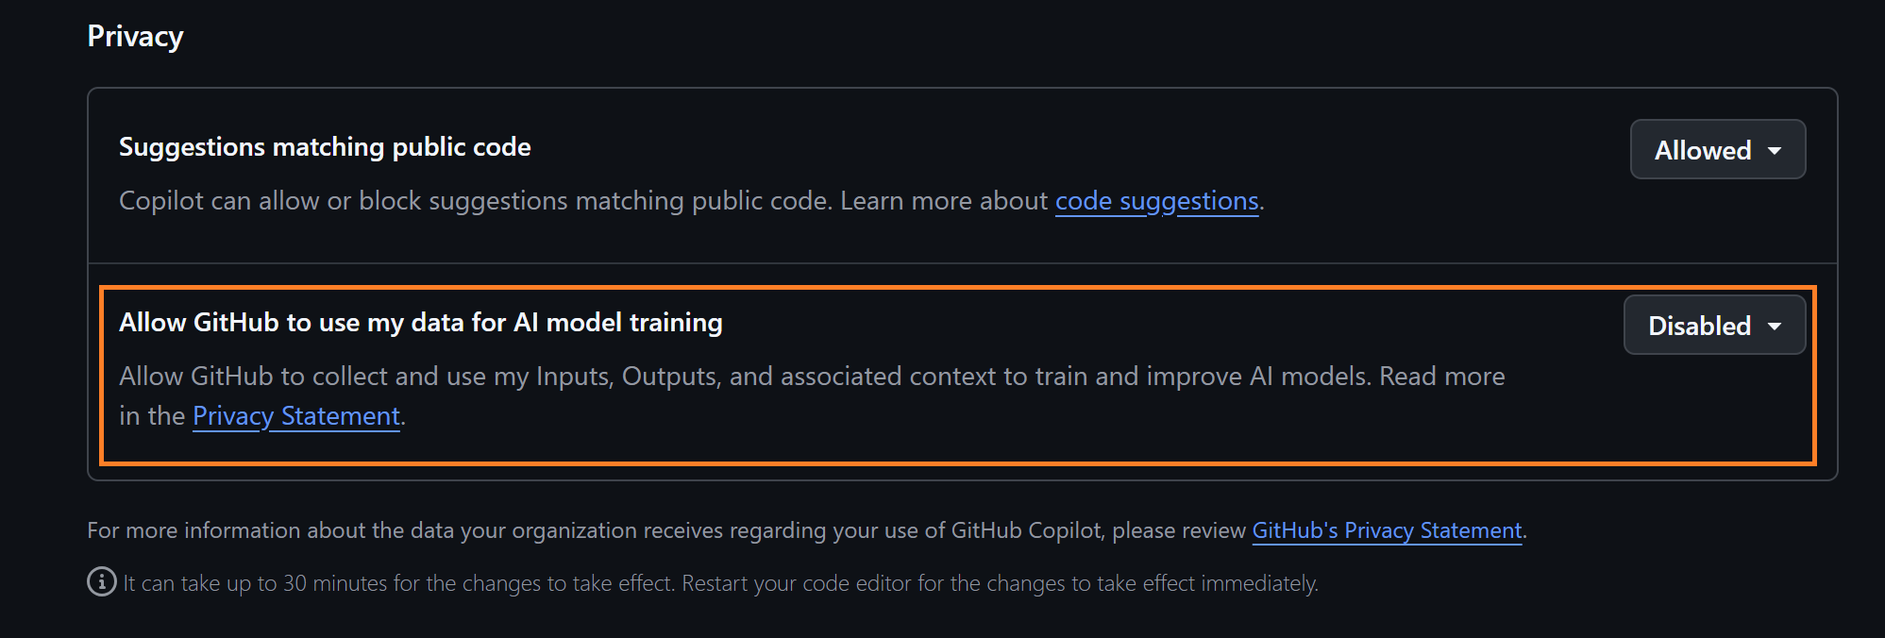Select the 'Suggestions matching public code' title
Viewport: 1885px width, 638px height.
325,147
